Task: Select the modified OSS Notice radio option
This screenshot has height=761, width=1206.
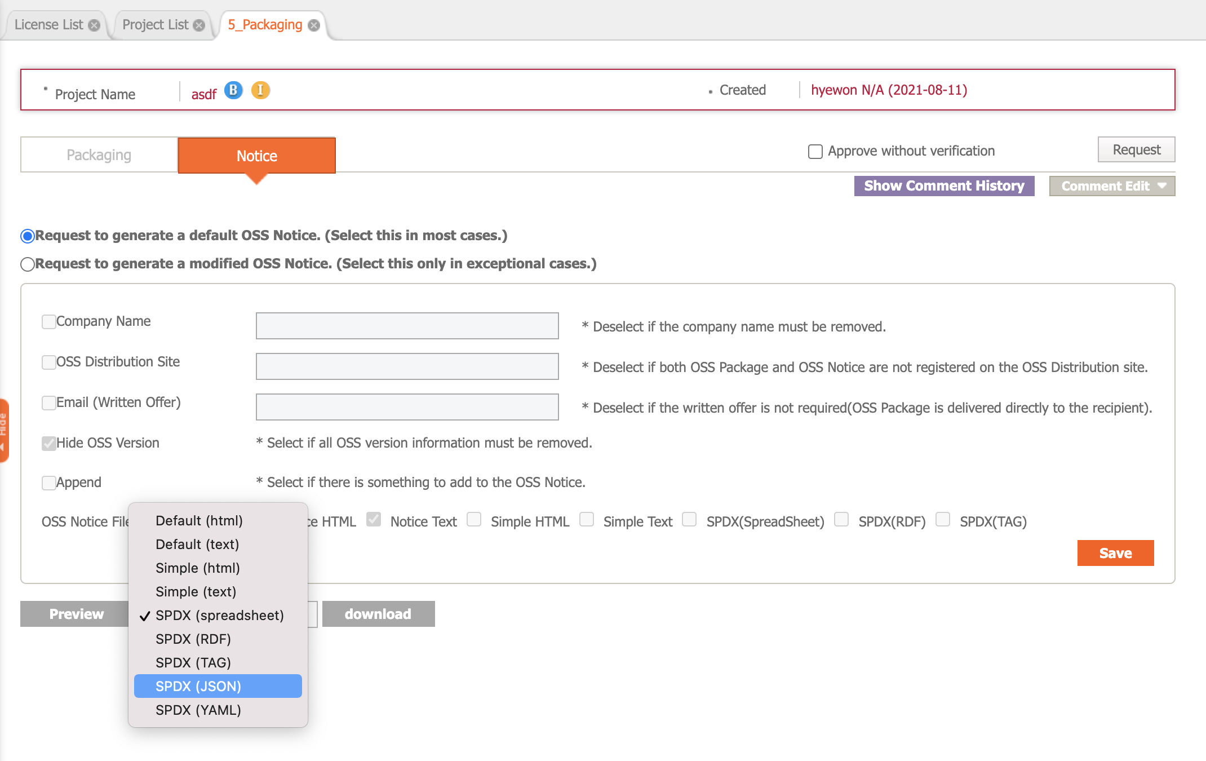Action: pos(28,264)
